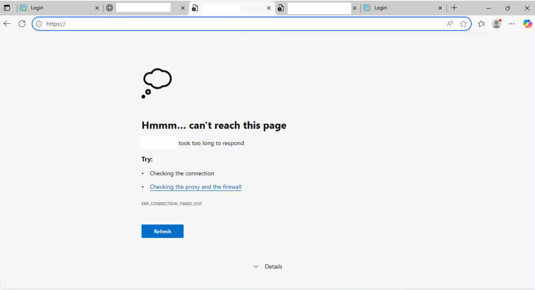Open the Favorites list icon
The image size is (535, 290).
[x=482, y=24]
